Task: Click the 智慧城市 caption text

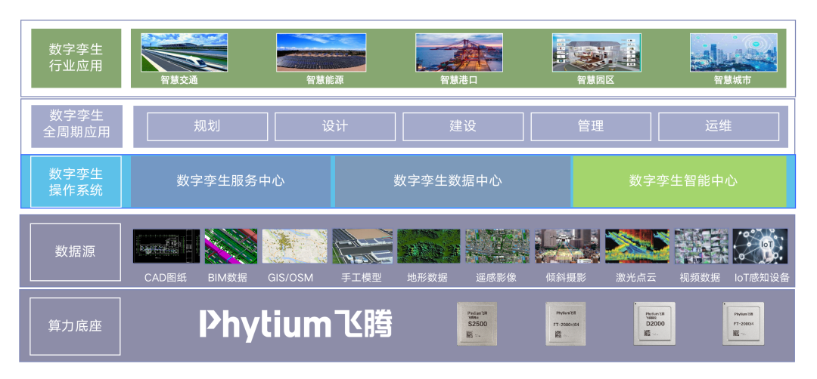Action: pos(732,81)
